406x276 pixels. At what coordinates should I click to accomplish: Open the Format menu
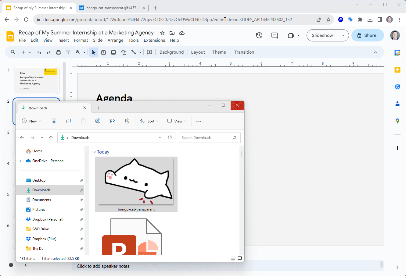click(81, 40)
